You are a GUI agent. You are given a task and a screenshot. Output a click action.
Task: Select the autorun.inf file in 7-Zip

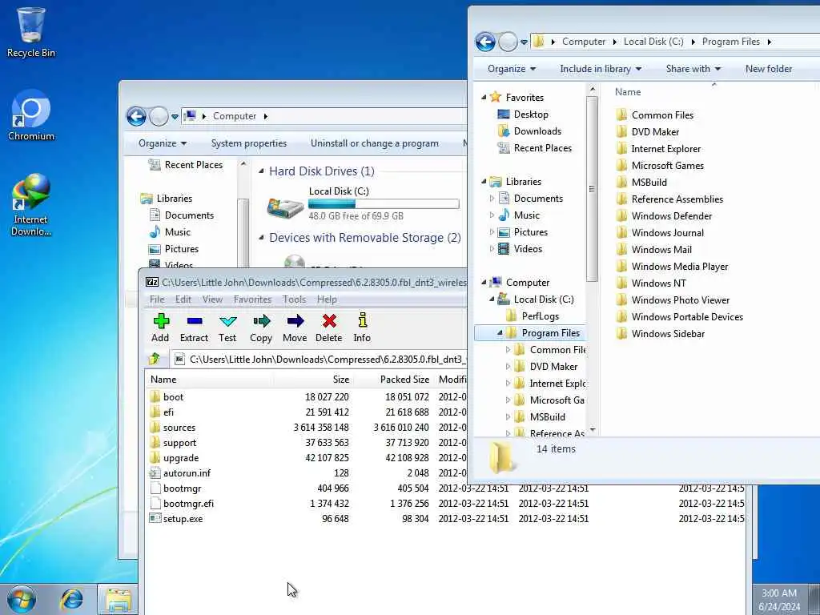(180, 472)
